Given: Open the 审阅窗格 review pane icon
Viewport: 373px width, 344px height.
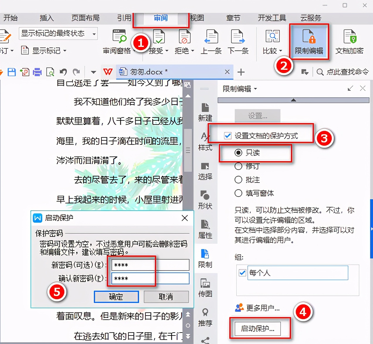Looking at the screenshot, I should (119, 41).
